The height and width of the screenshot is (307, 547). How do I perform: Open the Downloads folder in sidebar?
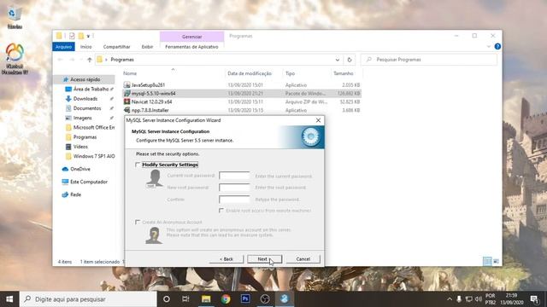(85, 99)
